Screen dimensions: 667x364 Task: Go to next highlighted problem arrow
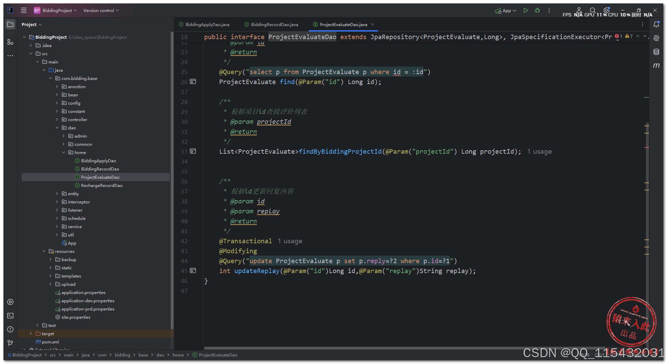[645, 36]
